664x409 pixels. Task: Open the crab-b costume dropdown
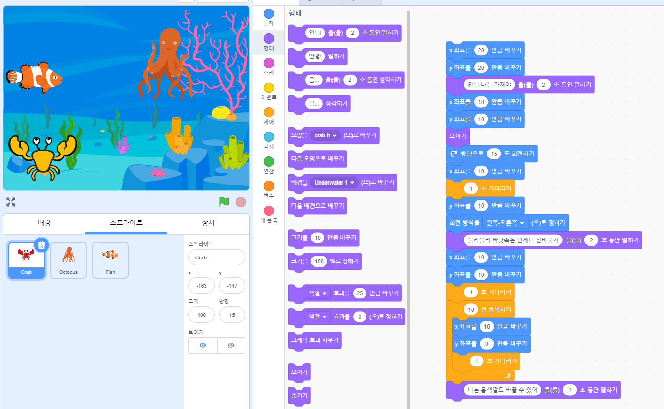[x=325, y=135]
